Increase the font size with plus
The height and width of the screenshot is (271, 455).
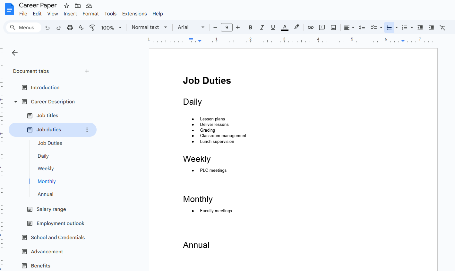pyautogui.click(x=238, y=28)
